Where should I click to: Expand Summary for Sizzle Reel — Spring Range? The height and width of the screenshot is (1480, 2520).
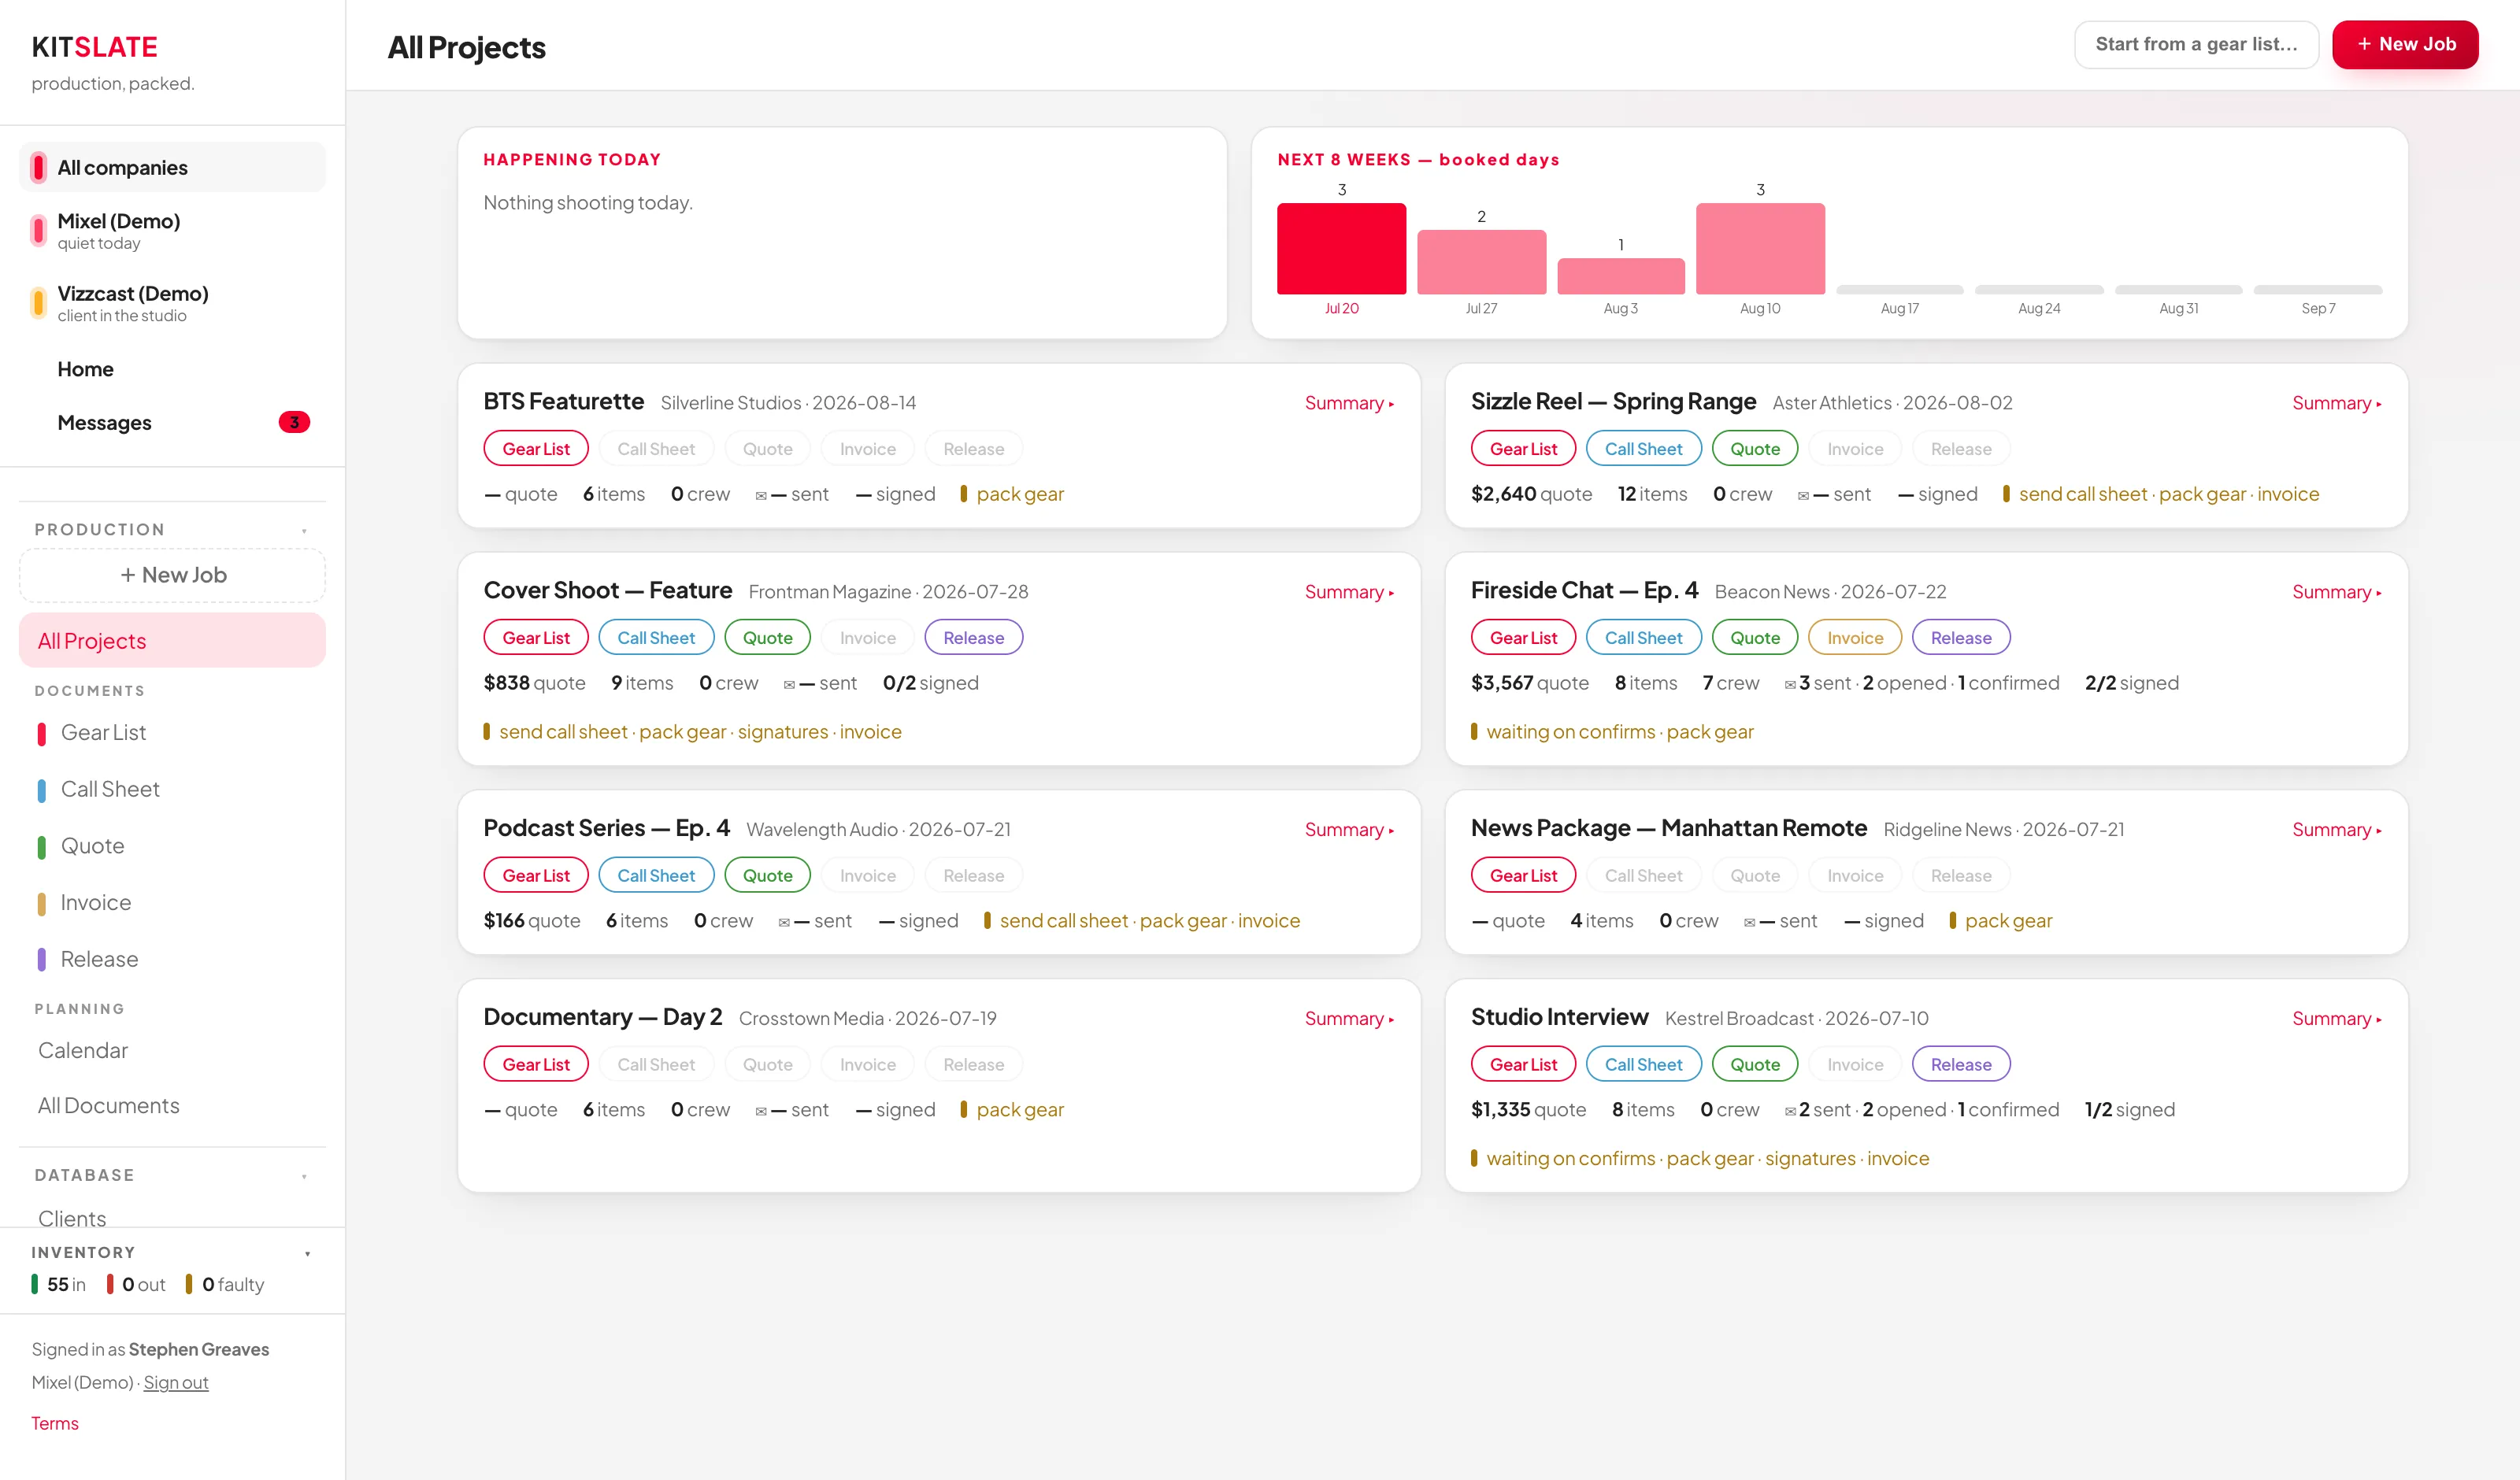[2337, 403]
